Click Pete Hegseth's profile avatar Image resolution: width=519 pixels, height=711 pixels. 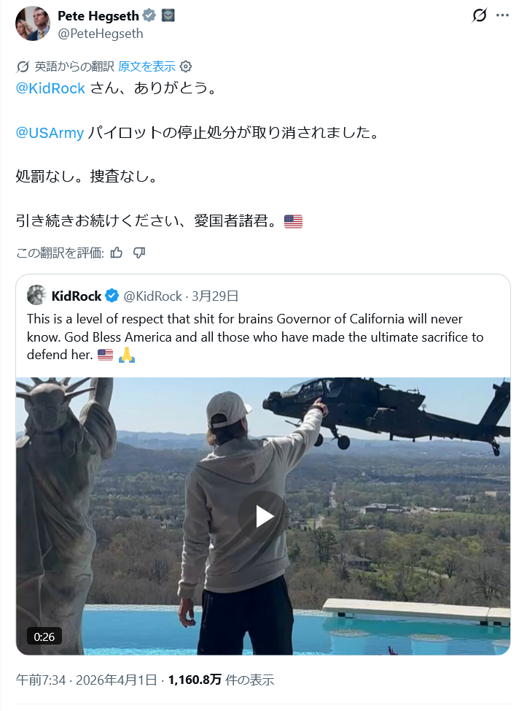pyautogui.click(x=33, y=23)
